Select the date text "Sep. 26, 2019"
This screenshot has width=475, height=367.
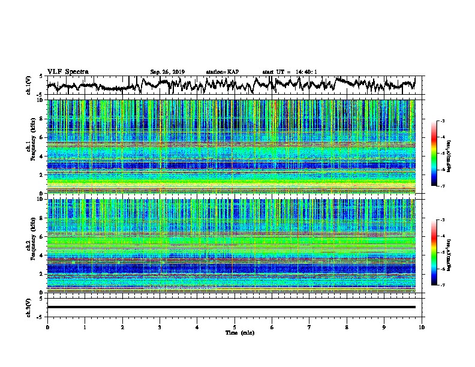pos(167,72)
